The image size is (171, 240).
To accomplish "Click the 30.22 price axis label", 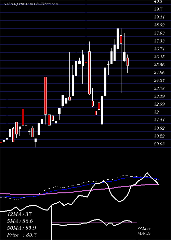I will [159, 136].
